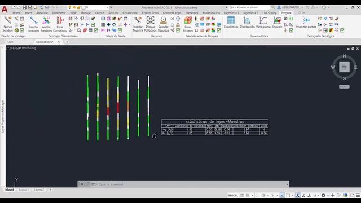Expand the workspace switching dropdown arrow
Image resolution: width=361 pixels, height=203 pixels.
(x=328, y=195)
